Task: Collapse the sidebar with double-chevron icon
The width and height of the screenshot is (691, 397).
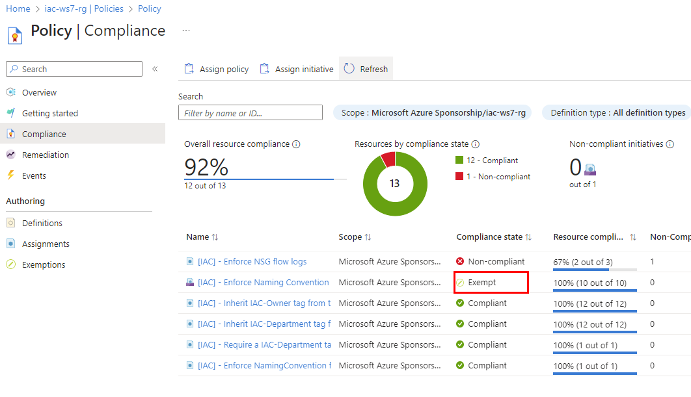Action: tap(155, 69)
